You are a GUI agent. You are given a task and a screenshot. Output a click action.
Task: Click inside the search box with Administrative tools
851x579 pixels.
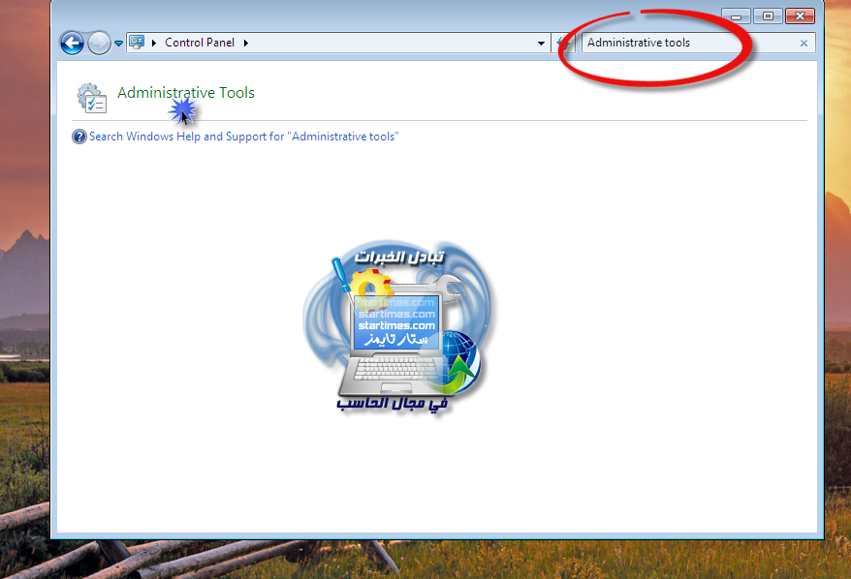(678, 43)
